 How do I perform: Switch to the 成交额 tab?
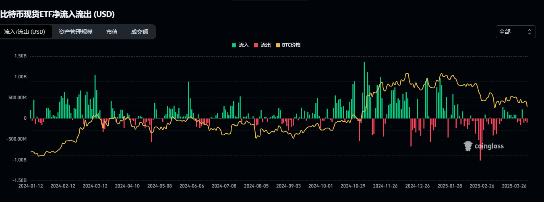tap(139, 32)
